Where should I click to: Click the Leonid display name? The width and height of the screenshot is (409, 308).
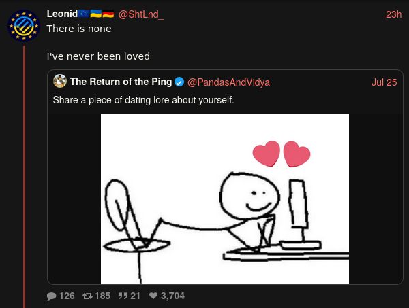pos(62,14)
